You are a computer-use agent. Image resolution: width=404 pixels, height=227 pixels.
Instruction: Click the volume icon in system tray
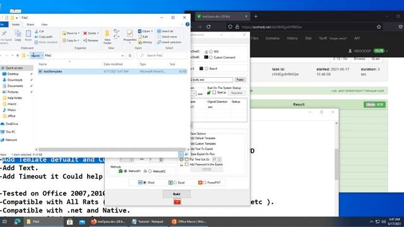pyautogui.click(x=383, y=221)
